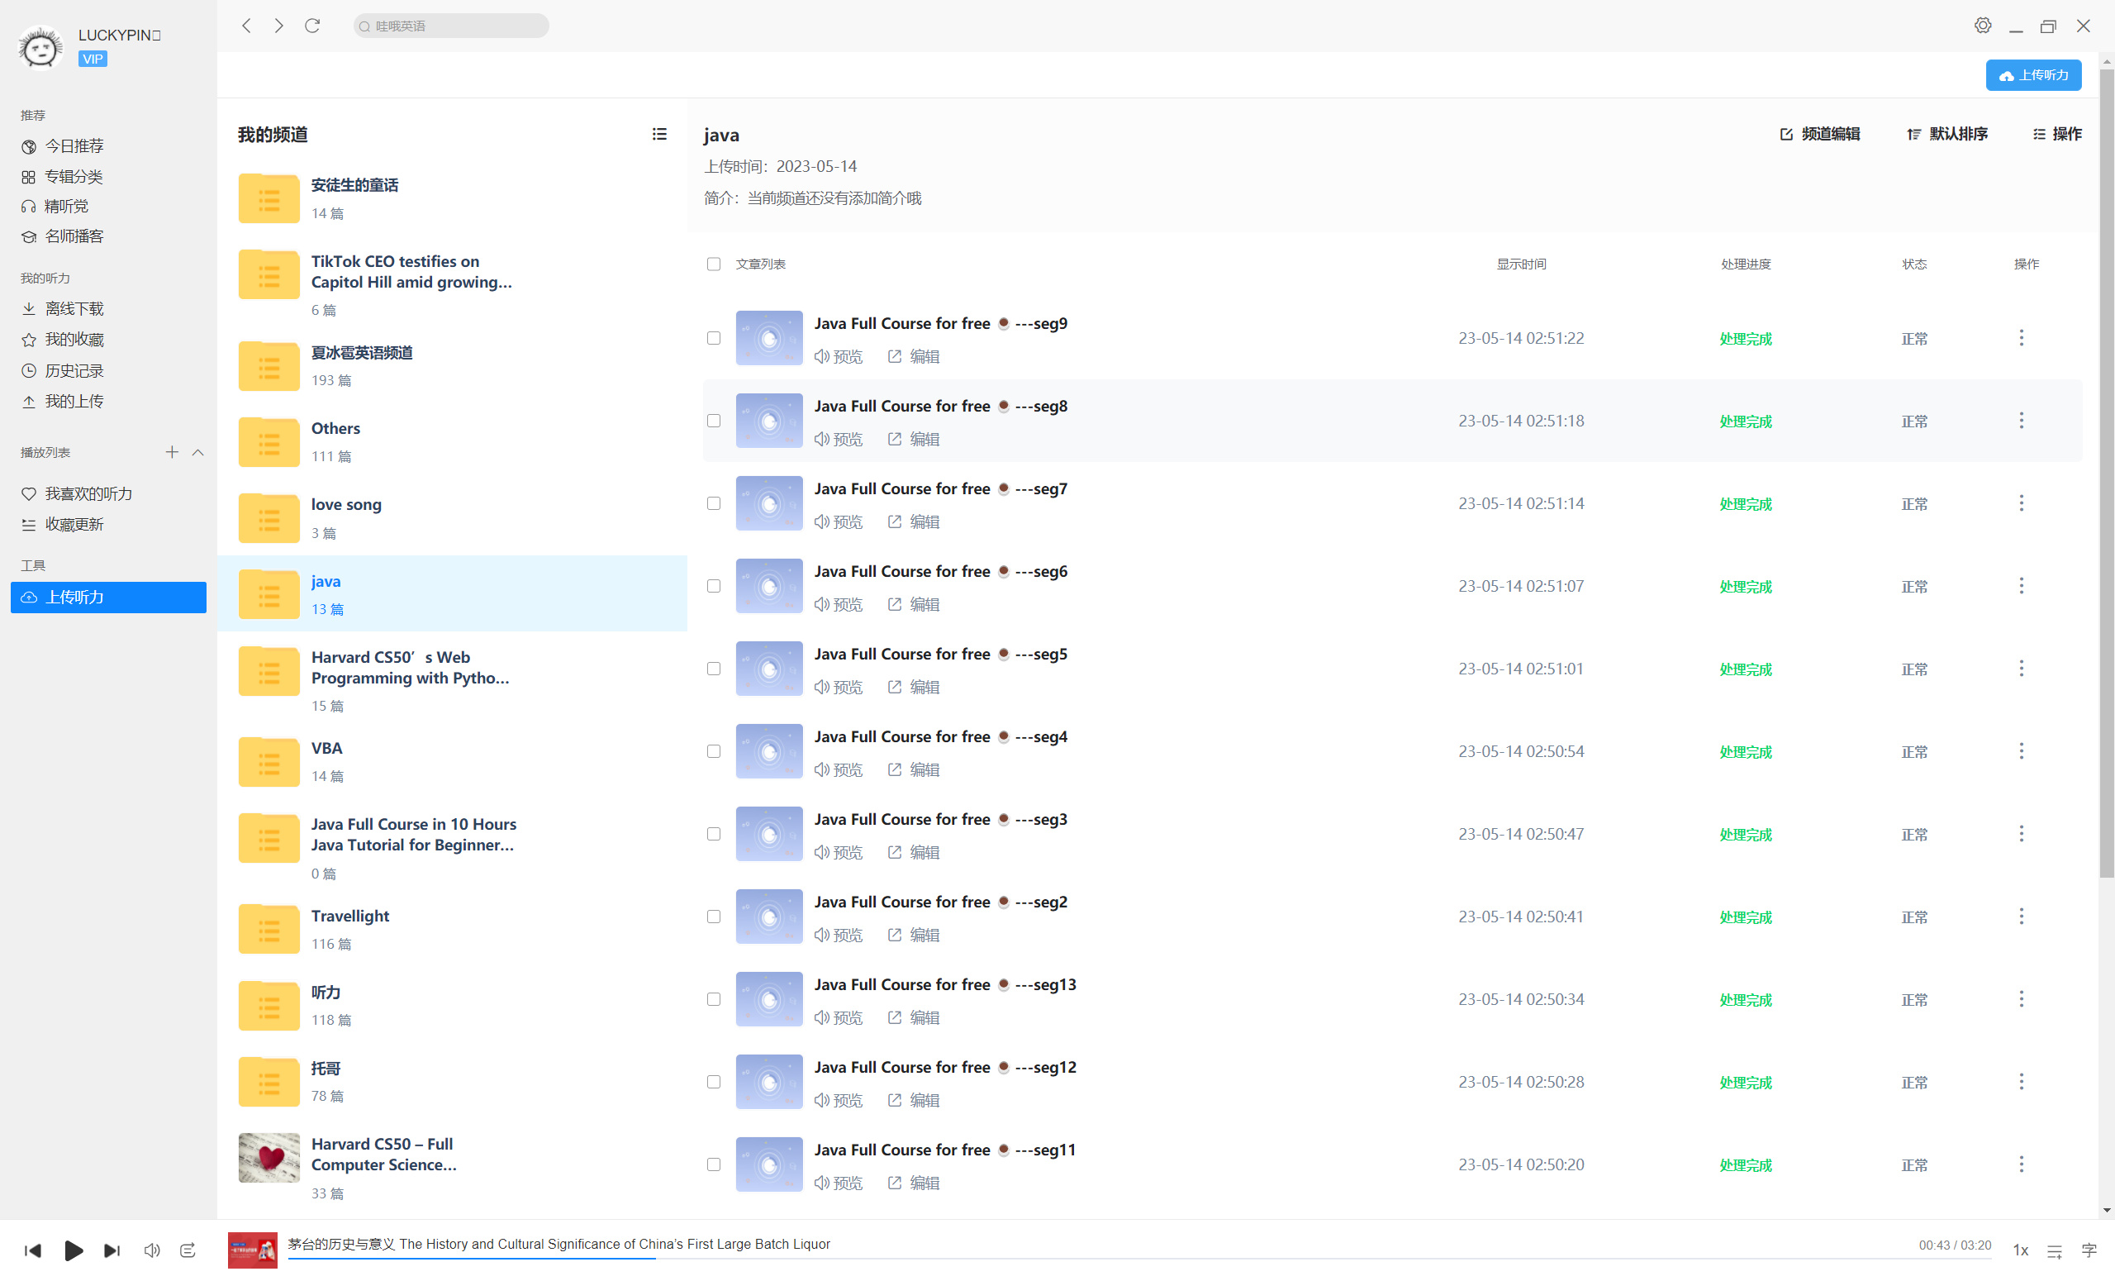Click the volume speaker icon in player
This screenshot has width=2115, height=1281.
tap(152, 1250)
